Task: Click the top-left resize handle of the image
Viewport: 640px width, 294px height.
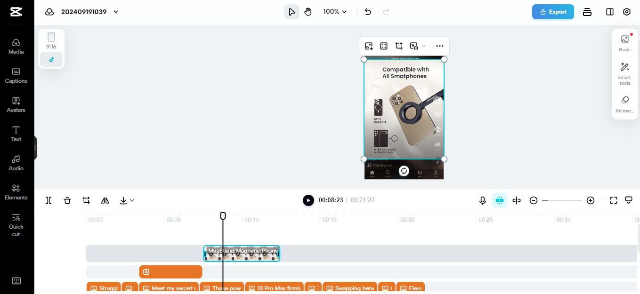Action: pos(364,59)
